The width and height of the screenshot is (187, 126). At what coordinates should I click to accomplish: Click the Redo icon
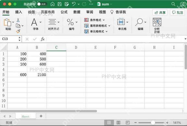point(84,4)
